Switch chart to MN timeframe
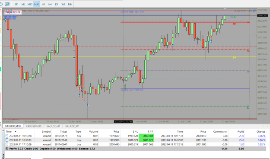The image size is (270, 159). coord(70,4)
